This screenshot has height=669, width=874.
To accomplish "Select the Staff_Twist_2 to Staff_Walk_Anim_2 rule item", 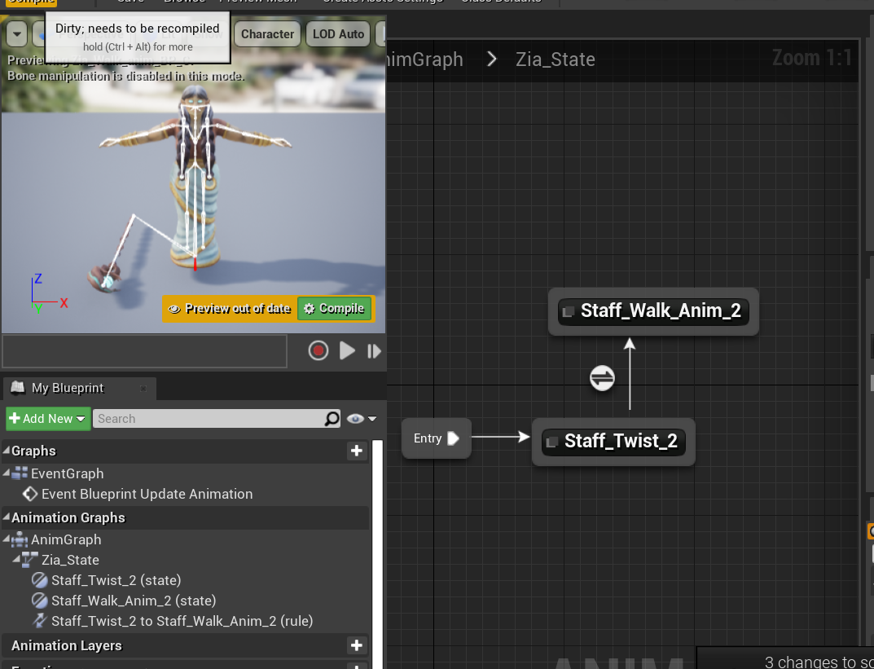I will point(182,621).
